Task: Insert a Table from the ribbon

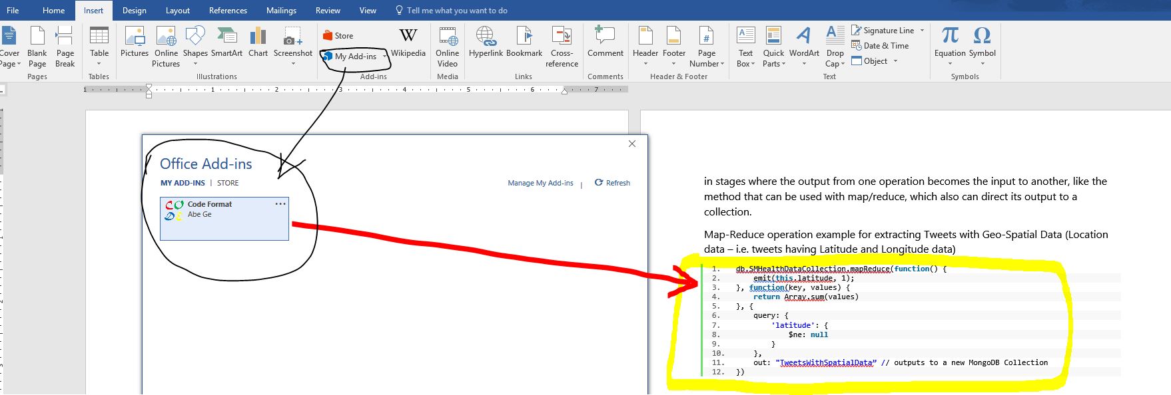Action: pyautogui.click(x=99, y=46)
